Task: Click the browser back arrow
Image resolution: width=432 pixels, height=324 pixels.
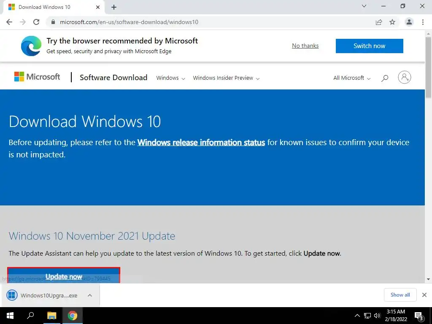Action: (9, 22)
